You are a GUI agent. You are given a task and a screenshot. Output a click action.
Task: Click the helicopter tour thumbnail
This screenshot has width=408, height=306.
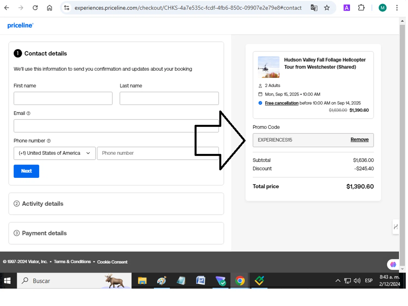pos(268,67)
